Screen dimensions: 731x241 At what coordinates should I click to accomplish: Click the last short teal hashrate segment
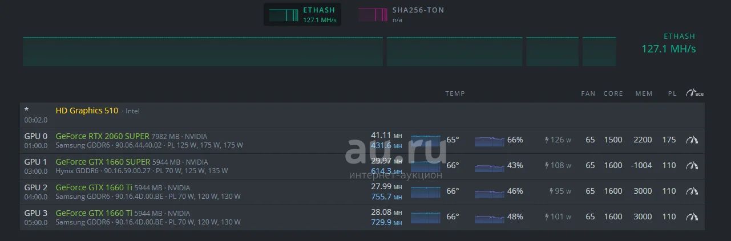coord(599,52)
